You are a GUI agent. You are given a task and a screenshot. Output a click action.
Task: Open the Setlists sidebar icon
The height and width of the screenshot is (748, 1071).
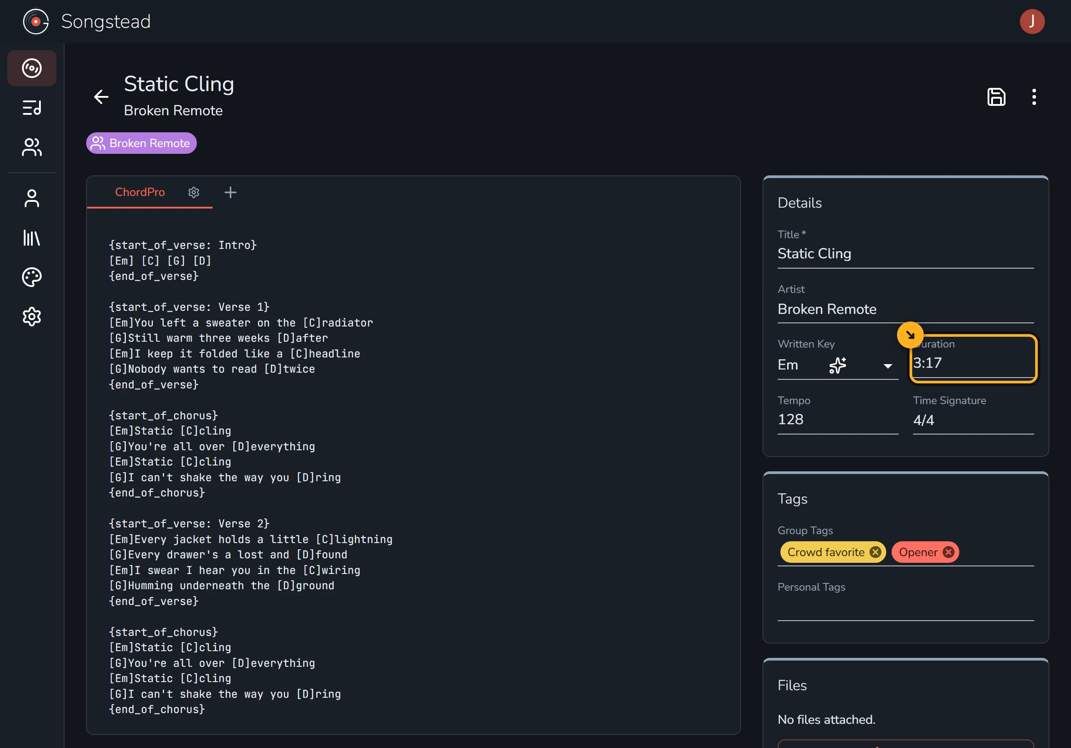[32, 108]
